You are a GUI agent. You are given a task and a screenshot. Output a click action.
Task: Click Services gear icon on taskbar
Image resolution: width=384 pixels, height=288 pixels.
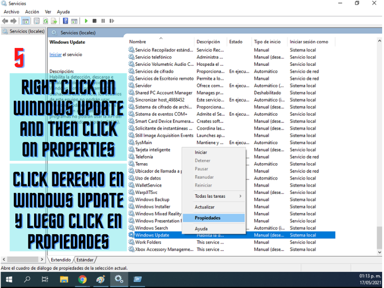click(x=119, y=279)
